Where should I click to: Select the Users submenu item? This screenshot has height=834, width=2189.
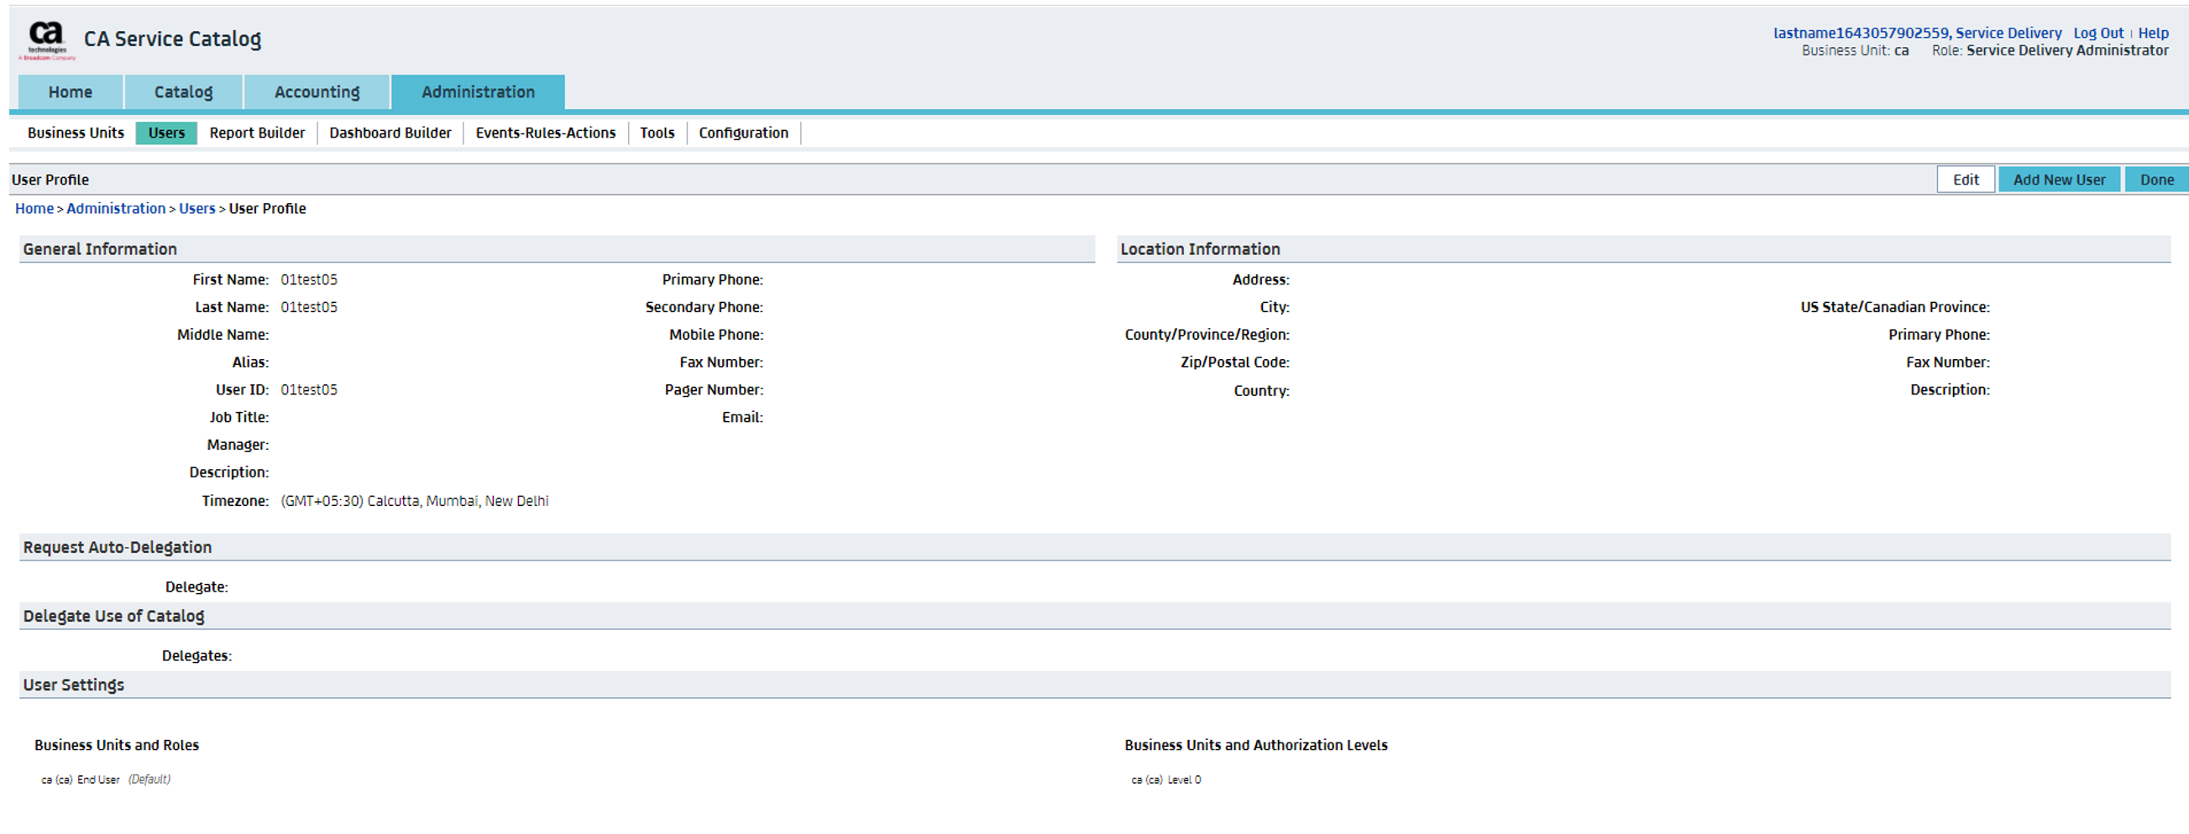[166, 133]
